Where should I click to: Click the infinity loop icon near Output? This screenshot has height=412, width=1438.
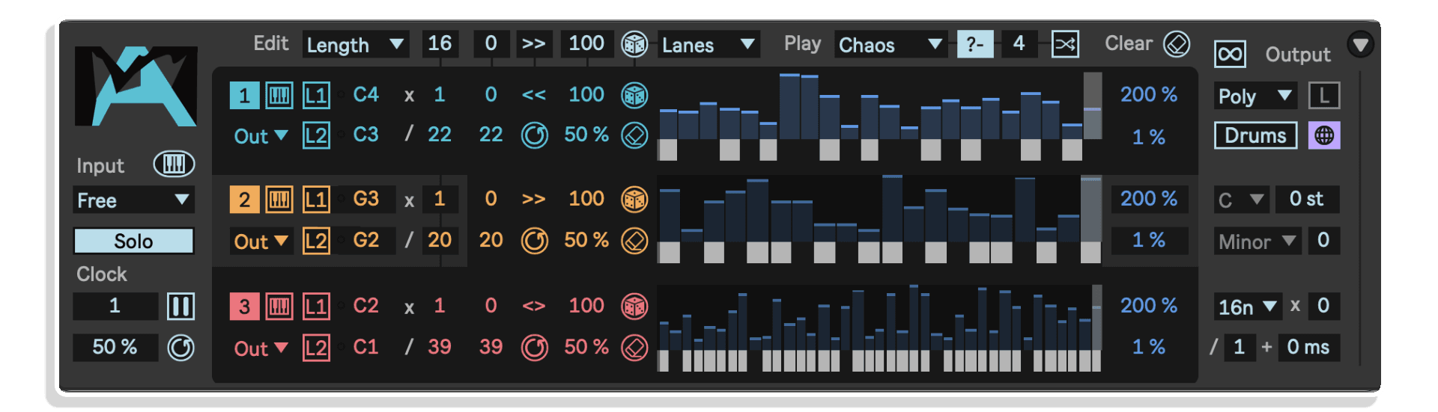tap(1230, 55)
